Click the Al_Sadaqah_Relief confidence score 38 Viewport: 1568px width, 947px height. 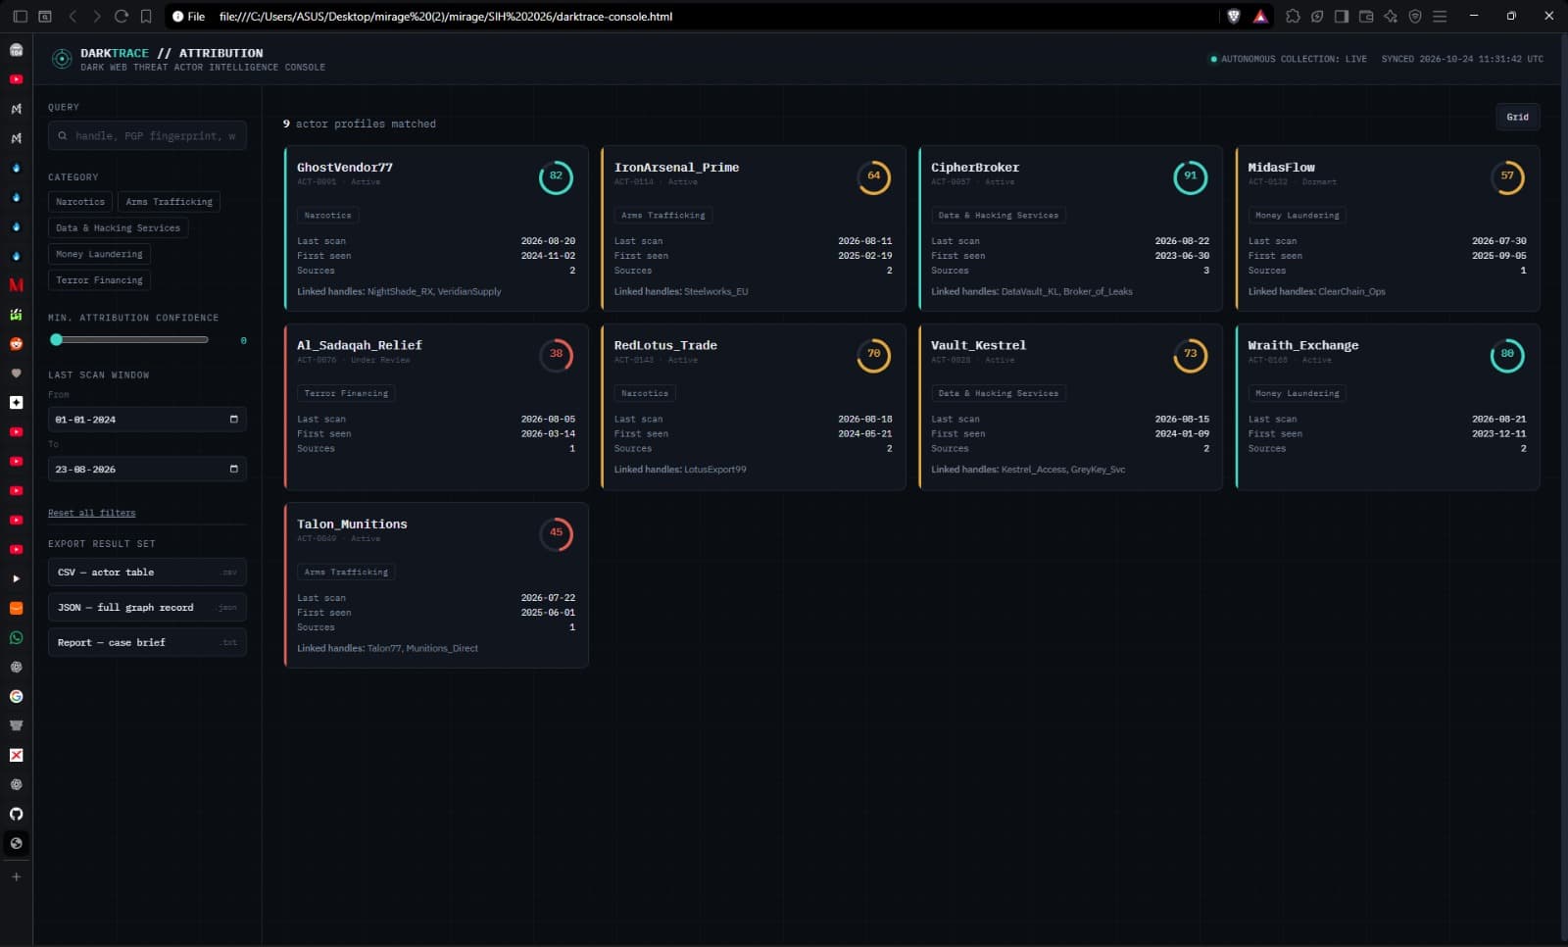tap(556, 354)
